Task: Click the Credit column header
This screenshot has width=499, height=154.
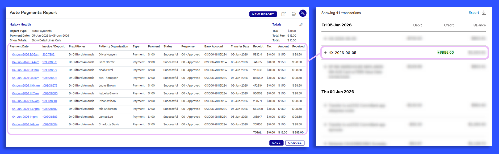Action: tap(449, 25)
